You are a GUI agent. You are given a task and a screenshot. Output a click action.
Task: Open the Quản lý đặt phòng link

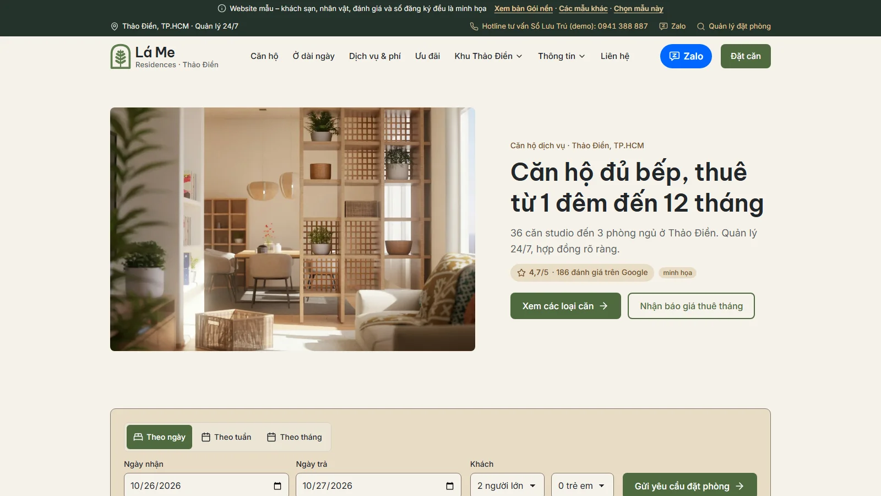pyautogui.click(x=734, y=26)
